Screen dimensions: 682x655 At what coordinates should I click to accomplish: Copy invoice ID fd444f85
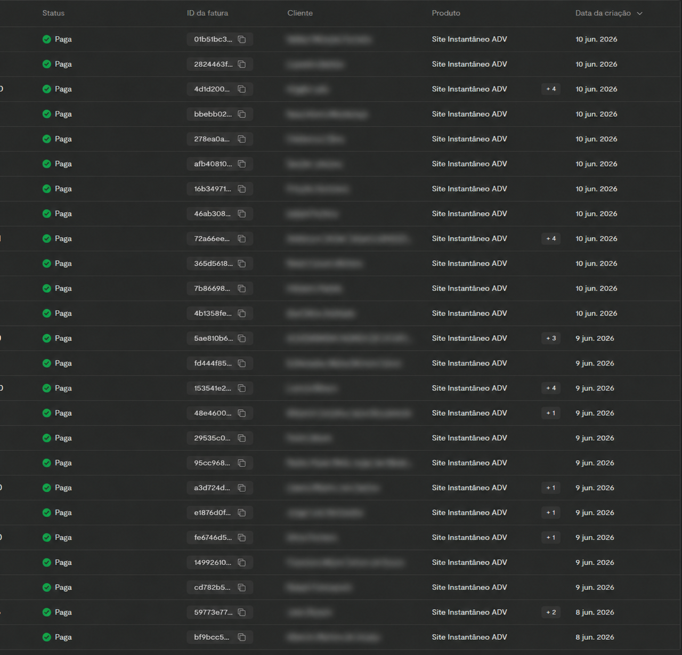click(x=242, y=363)
